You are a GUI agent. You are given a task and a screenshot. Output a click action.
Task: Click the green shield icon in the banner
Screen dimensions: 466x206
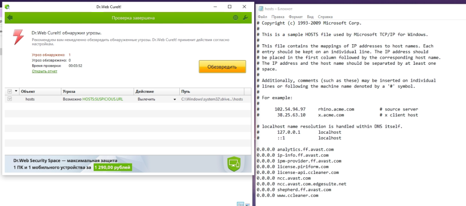[x=234, y=164]
